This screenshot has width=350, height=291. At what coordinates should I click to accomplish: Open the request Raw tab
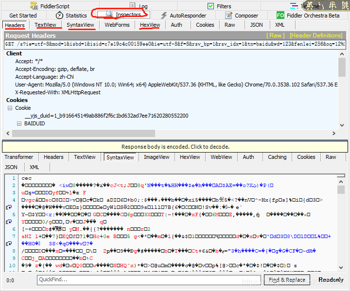(x=229, y=25)
